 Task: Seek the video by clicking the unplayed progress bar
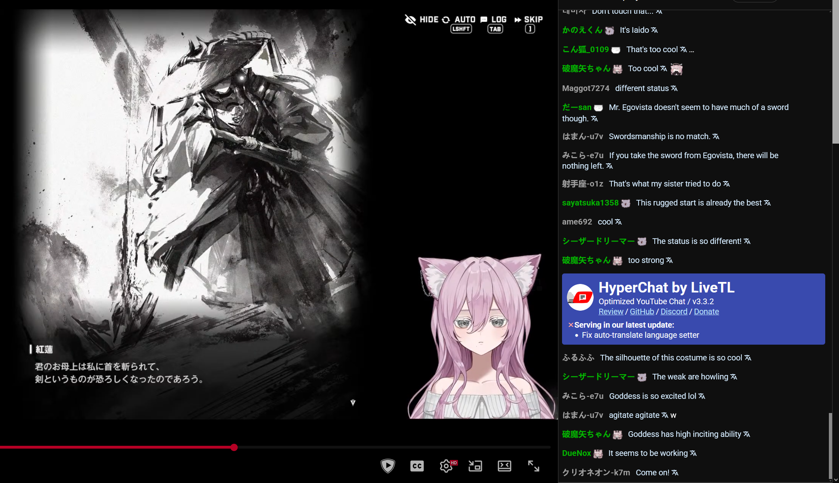(x=394, y=447)
